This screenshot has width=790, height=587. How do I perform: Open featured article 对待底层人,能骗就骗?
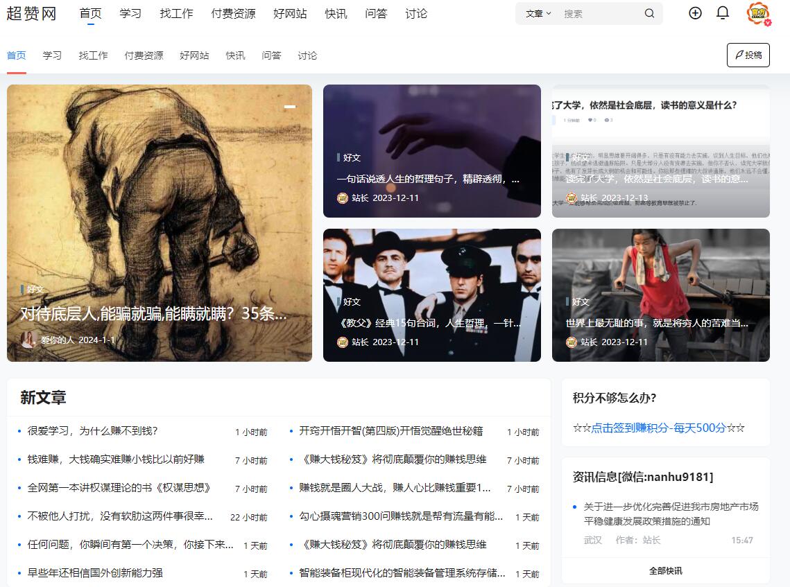point(153,314)
